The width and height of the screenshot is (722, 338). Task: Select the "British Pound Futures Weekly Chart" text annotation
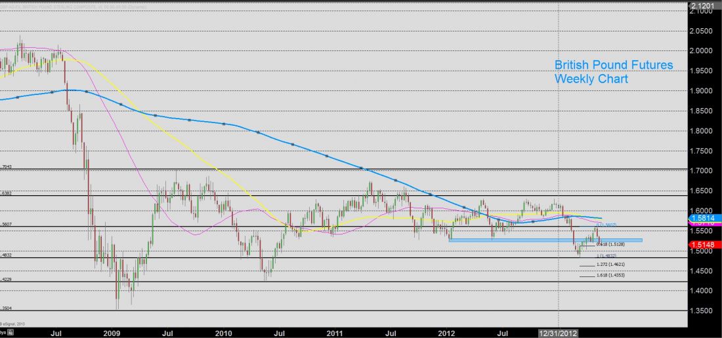pyautogui.click(x=614, y=72)
